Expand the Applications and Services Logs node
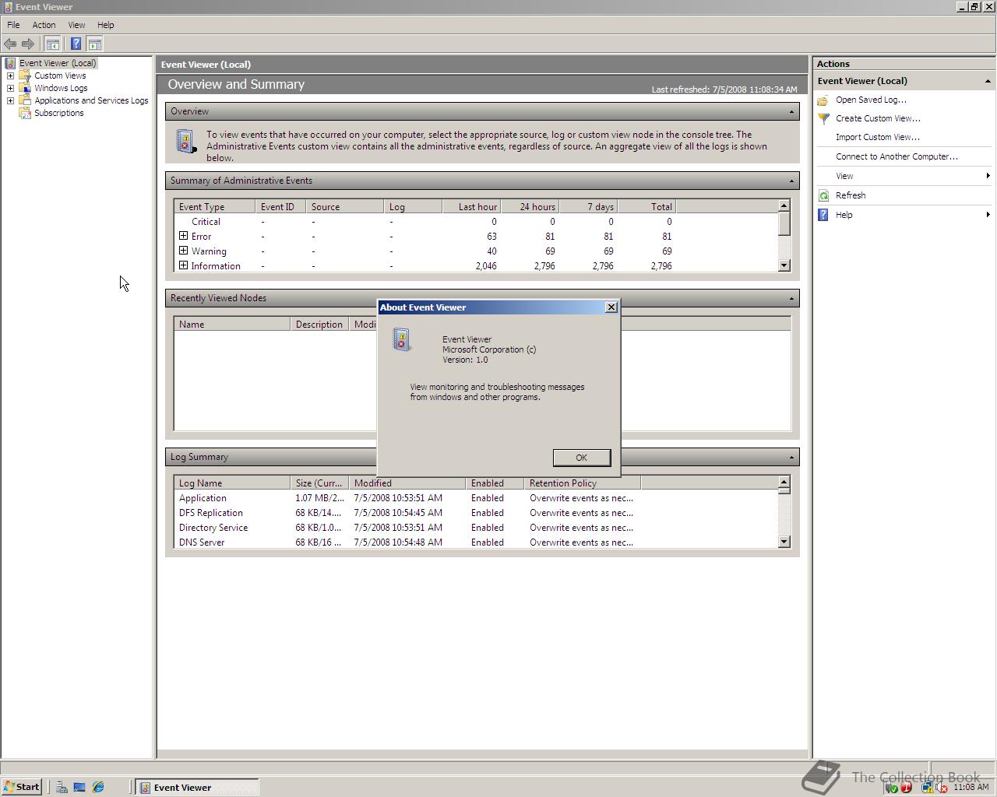The height and width of the screenshot is (797, 997). [x=10, y=100]
